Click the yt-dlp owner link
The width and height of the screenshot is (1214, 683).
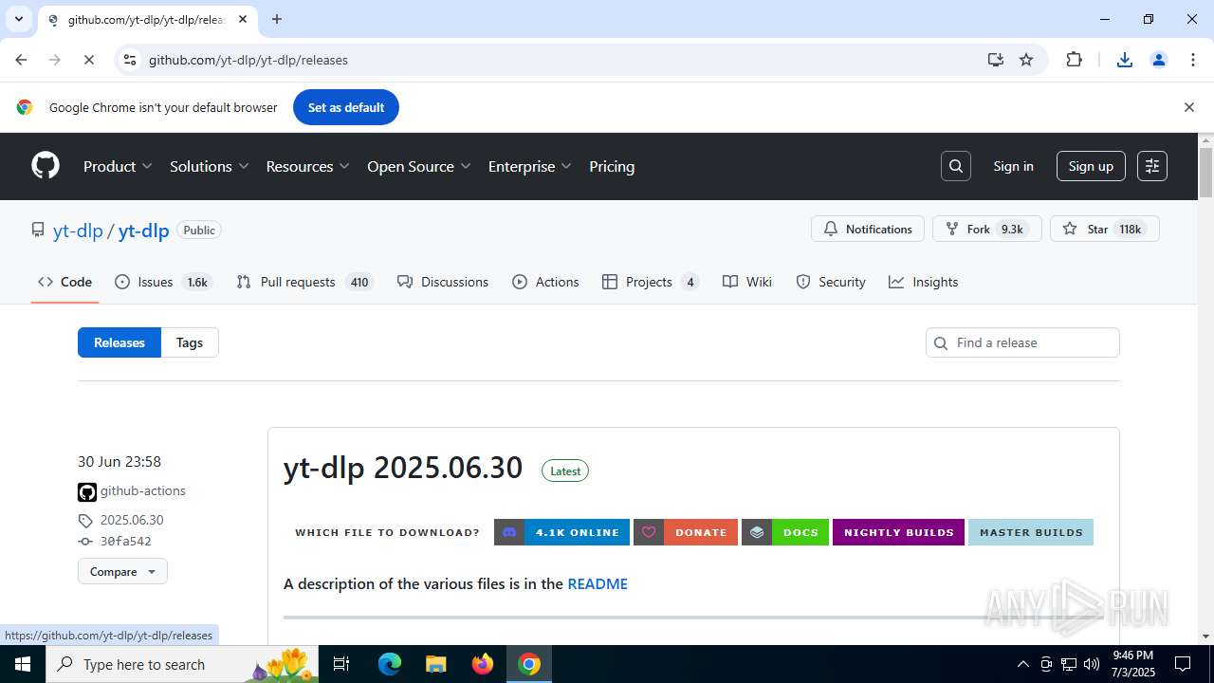click(x=78, y=231)
